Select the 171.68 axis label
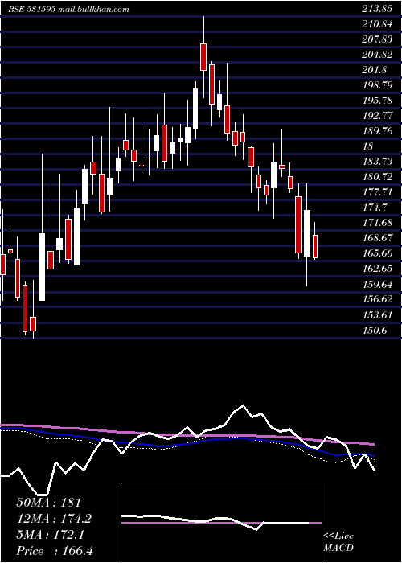The height and width of the screenshot is (563, 402). point(377,223)
